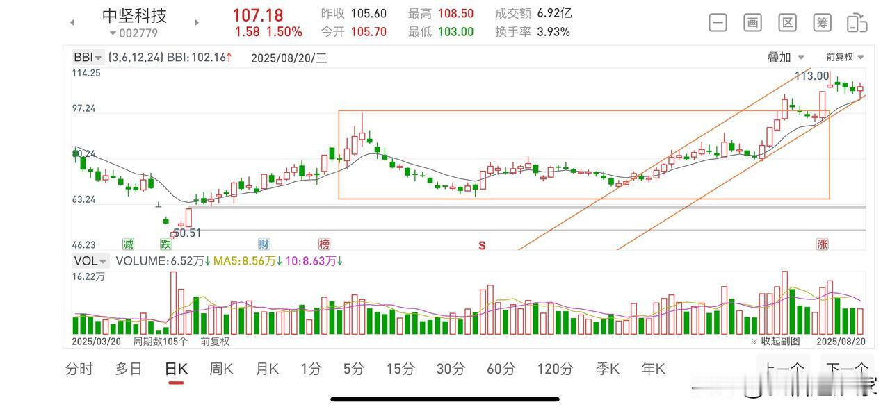890x409 pixels.
Task: Open the '画' drawing tools icon
Action: tap(753, 22)
